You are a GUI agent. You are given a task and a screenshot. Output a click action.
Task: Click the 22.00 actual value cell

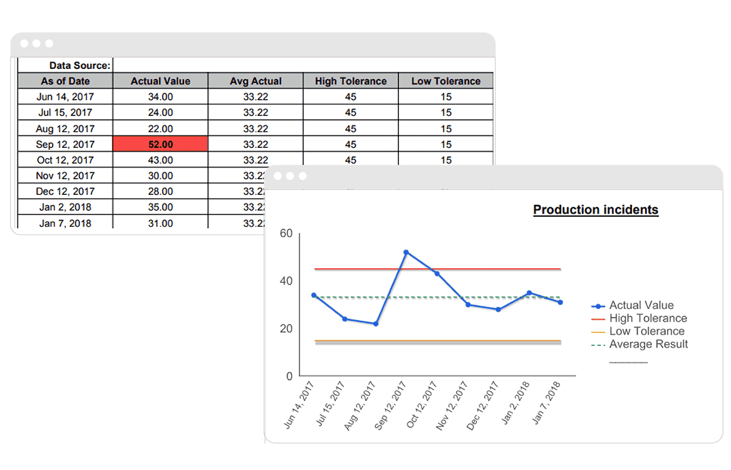[160, 128]
